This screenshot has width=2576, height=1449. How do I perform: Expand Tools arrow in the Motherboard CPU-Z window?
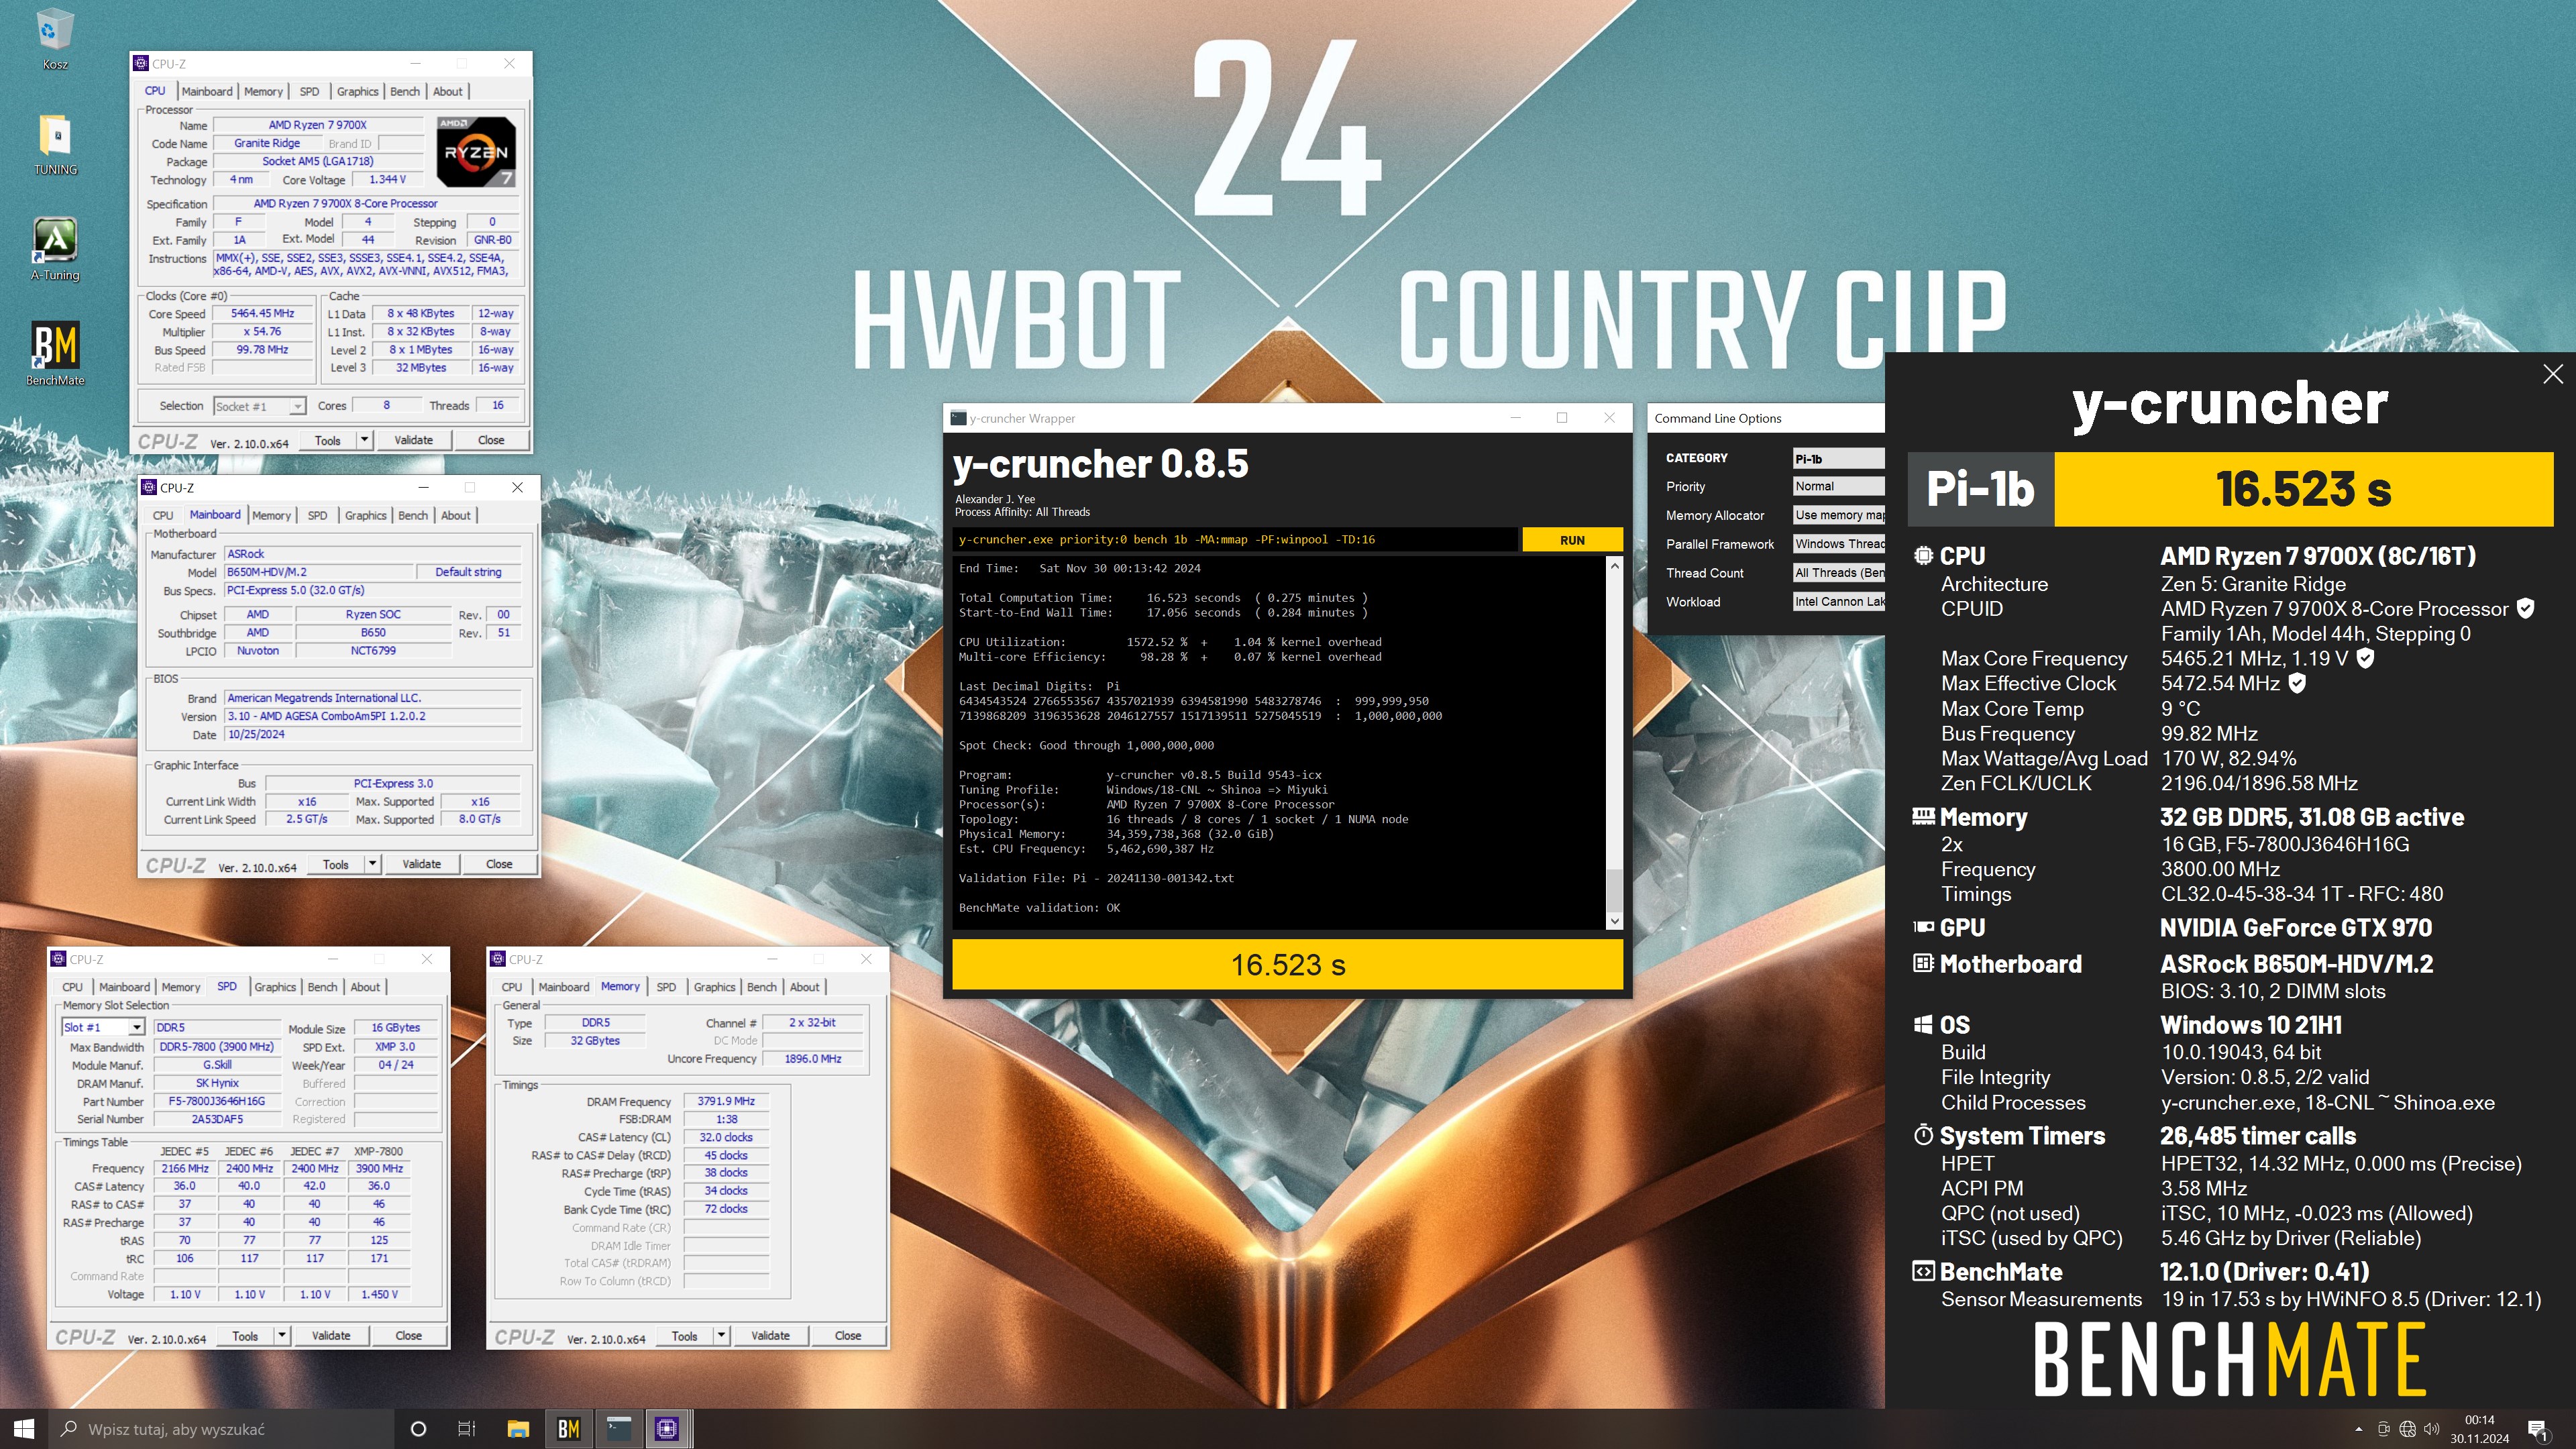(x=372, y=864)
